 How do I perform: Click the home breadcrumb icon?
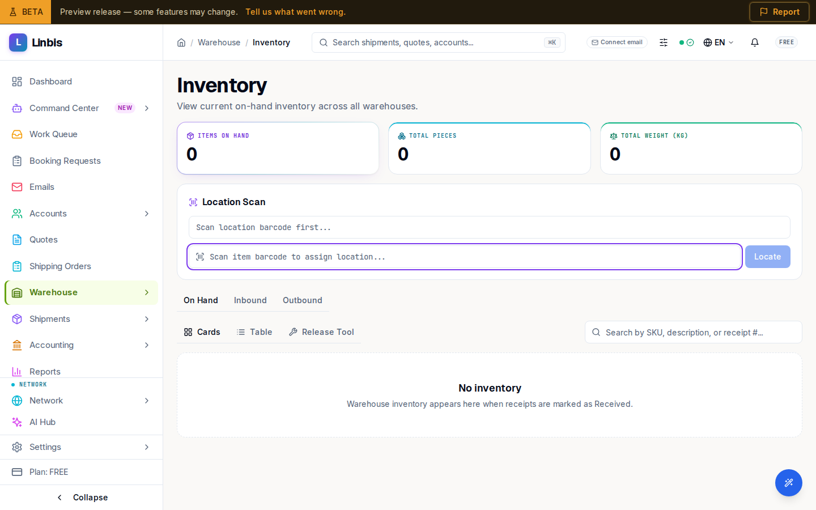pyautogui.click(x=181, y=42)
